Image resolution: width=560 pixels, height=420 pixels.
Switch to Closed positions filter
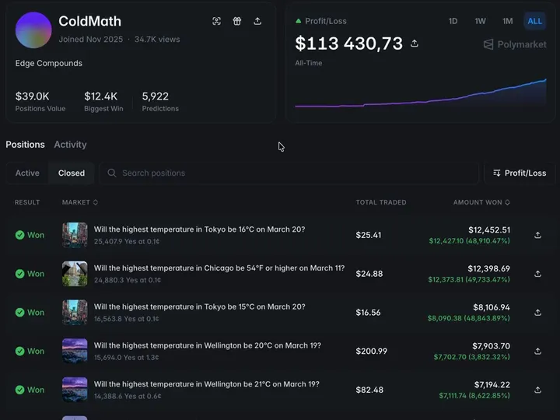point(72,173)
